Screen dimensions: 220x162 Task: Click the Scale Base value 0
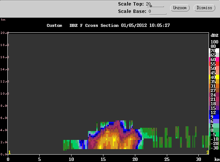coord(150,11)
